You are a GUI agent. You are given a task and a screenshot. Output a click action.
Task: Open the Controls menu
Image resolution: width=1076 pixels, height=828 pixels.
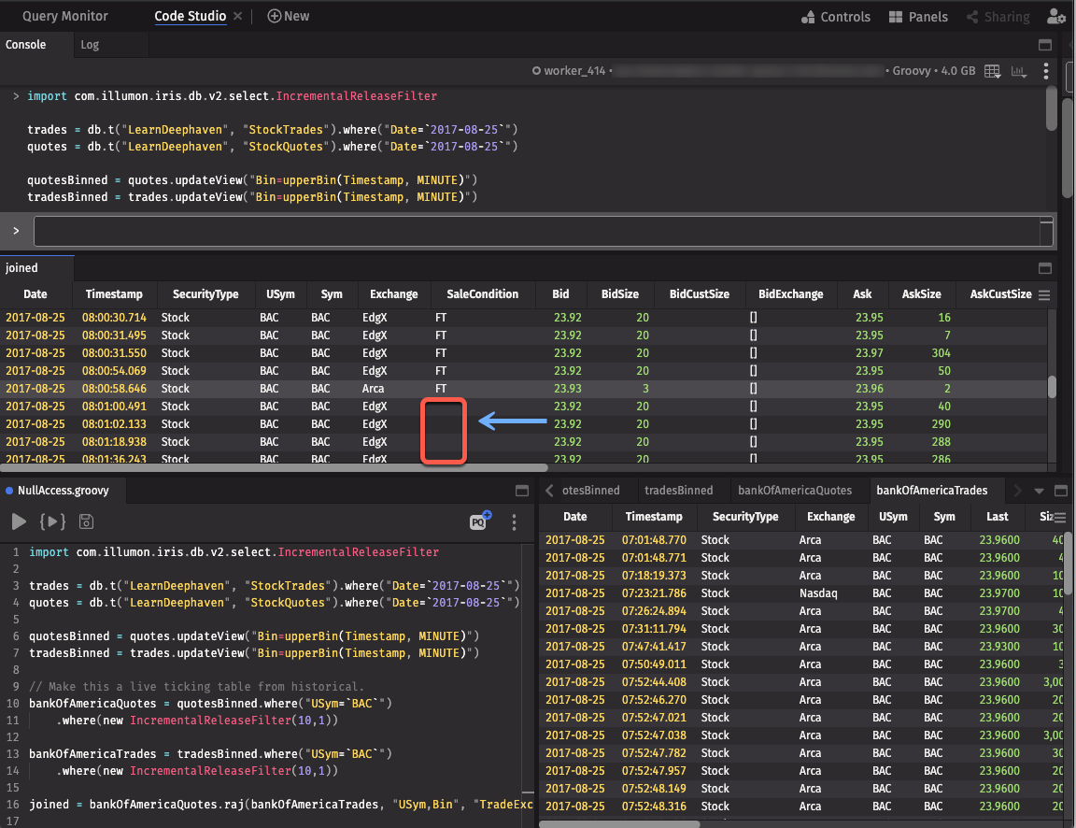pyautogui.click(x=836, y=17)
